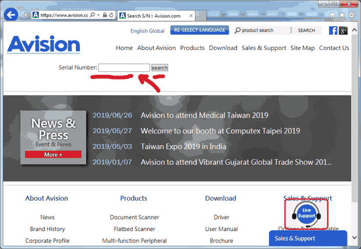361x249 pixels.
Task: Click the scrollbar up arrow
Action: 355,30
